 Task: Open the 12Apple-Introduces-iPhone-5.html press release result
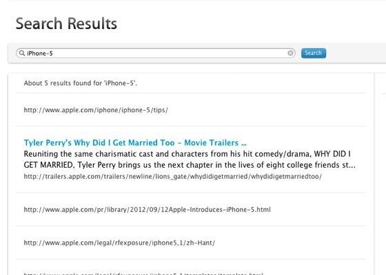click(x=147, y=210)
